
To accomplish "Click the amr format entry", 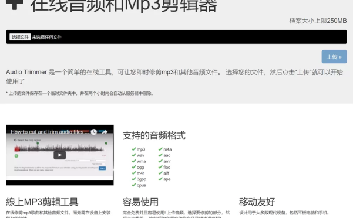I will pos(167,161).
